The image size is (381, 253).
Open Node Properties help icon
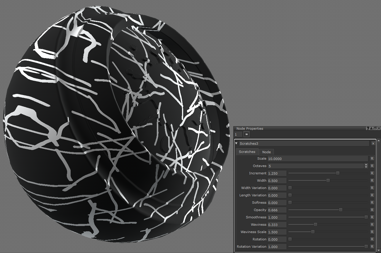(x=368, y=129)
